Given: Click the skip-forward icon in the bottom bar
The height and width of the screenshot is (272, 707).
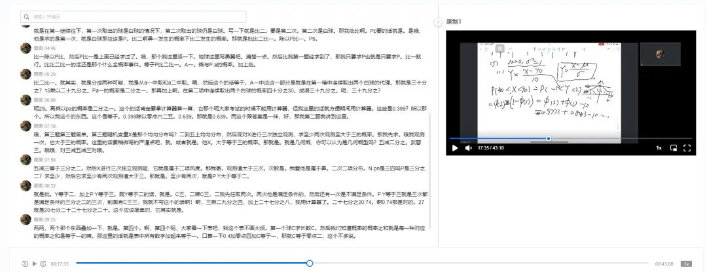Looking at the screenshot, I should click(x=43, y=264).
